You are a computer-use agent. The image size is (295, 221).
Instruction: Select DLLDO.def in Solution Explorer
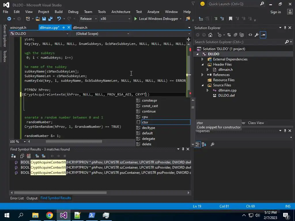(226, 96)
